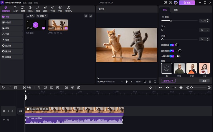Select the 女聲 female voice changer
Image resolution: width=213 pixels, height=132 pixels.
pyautogui.click(x=192, y=68)
